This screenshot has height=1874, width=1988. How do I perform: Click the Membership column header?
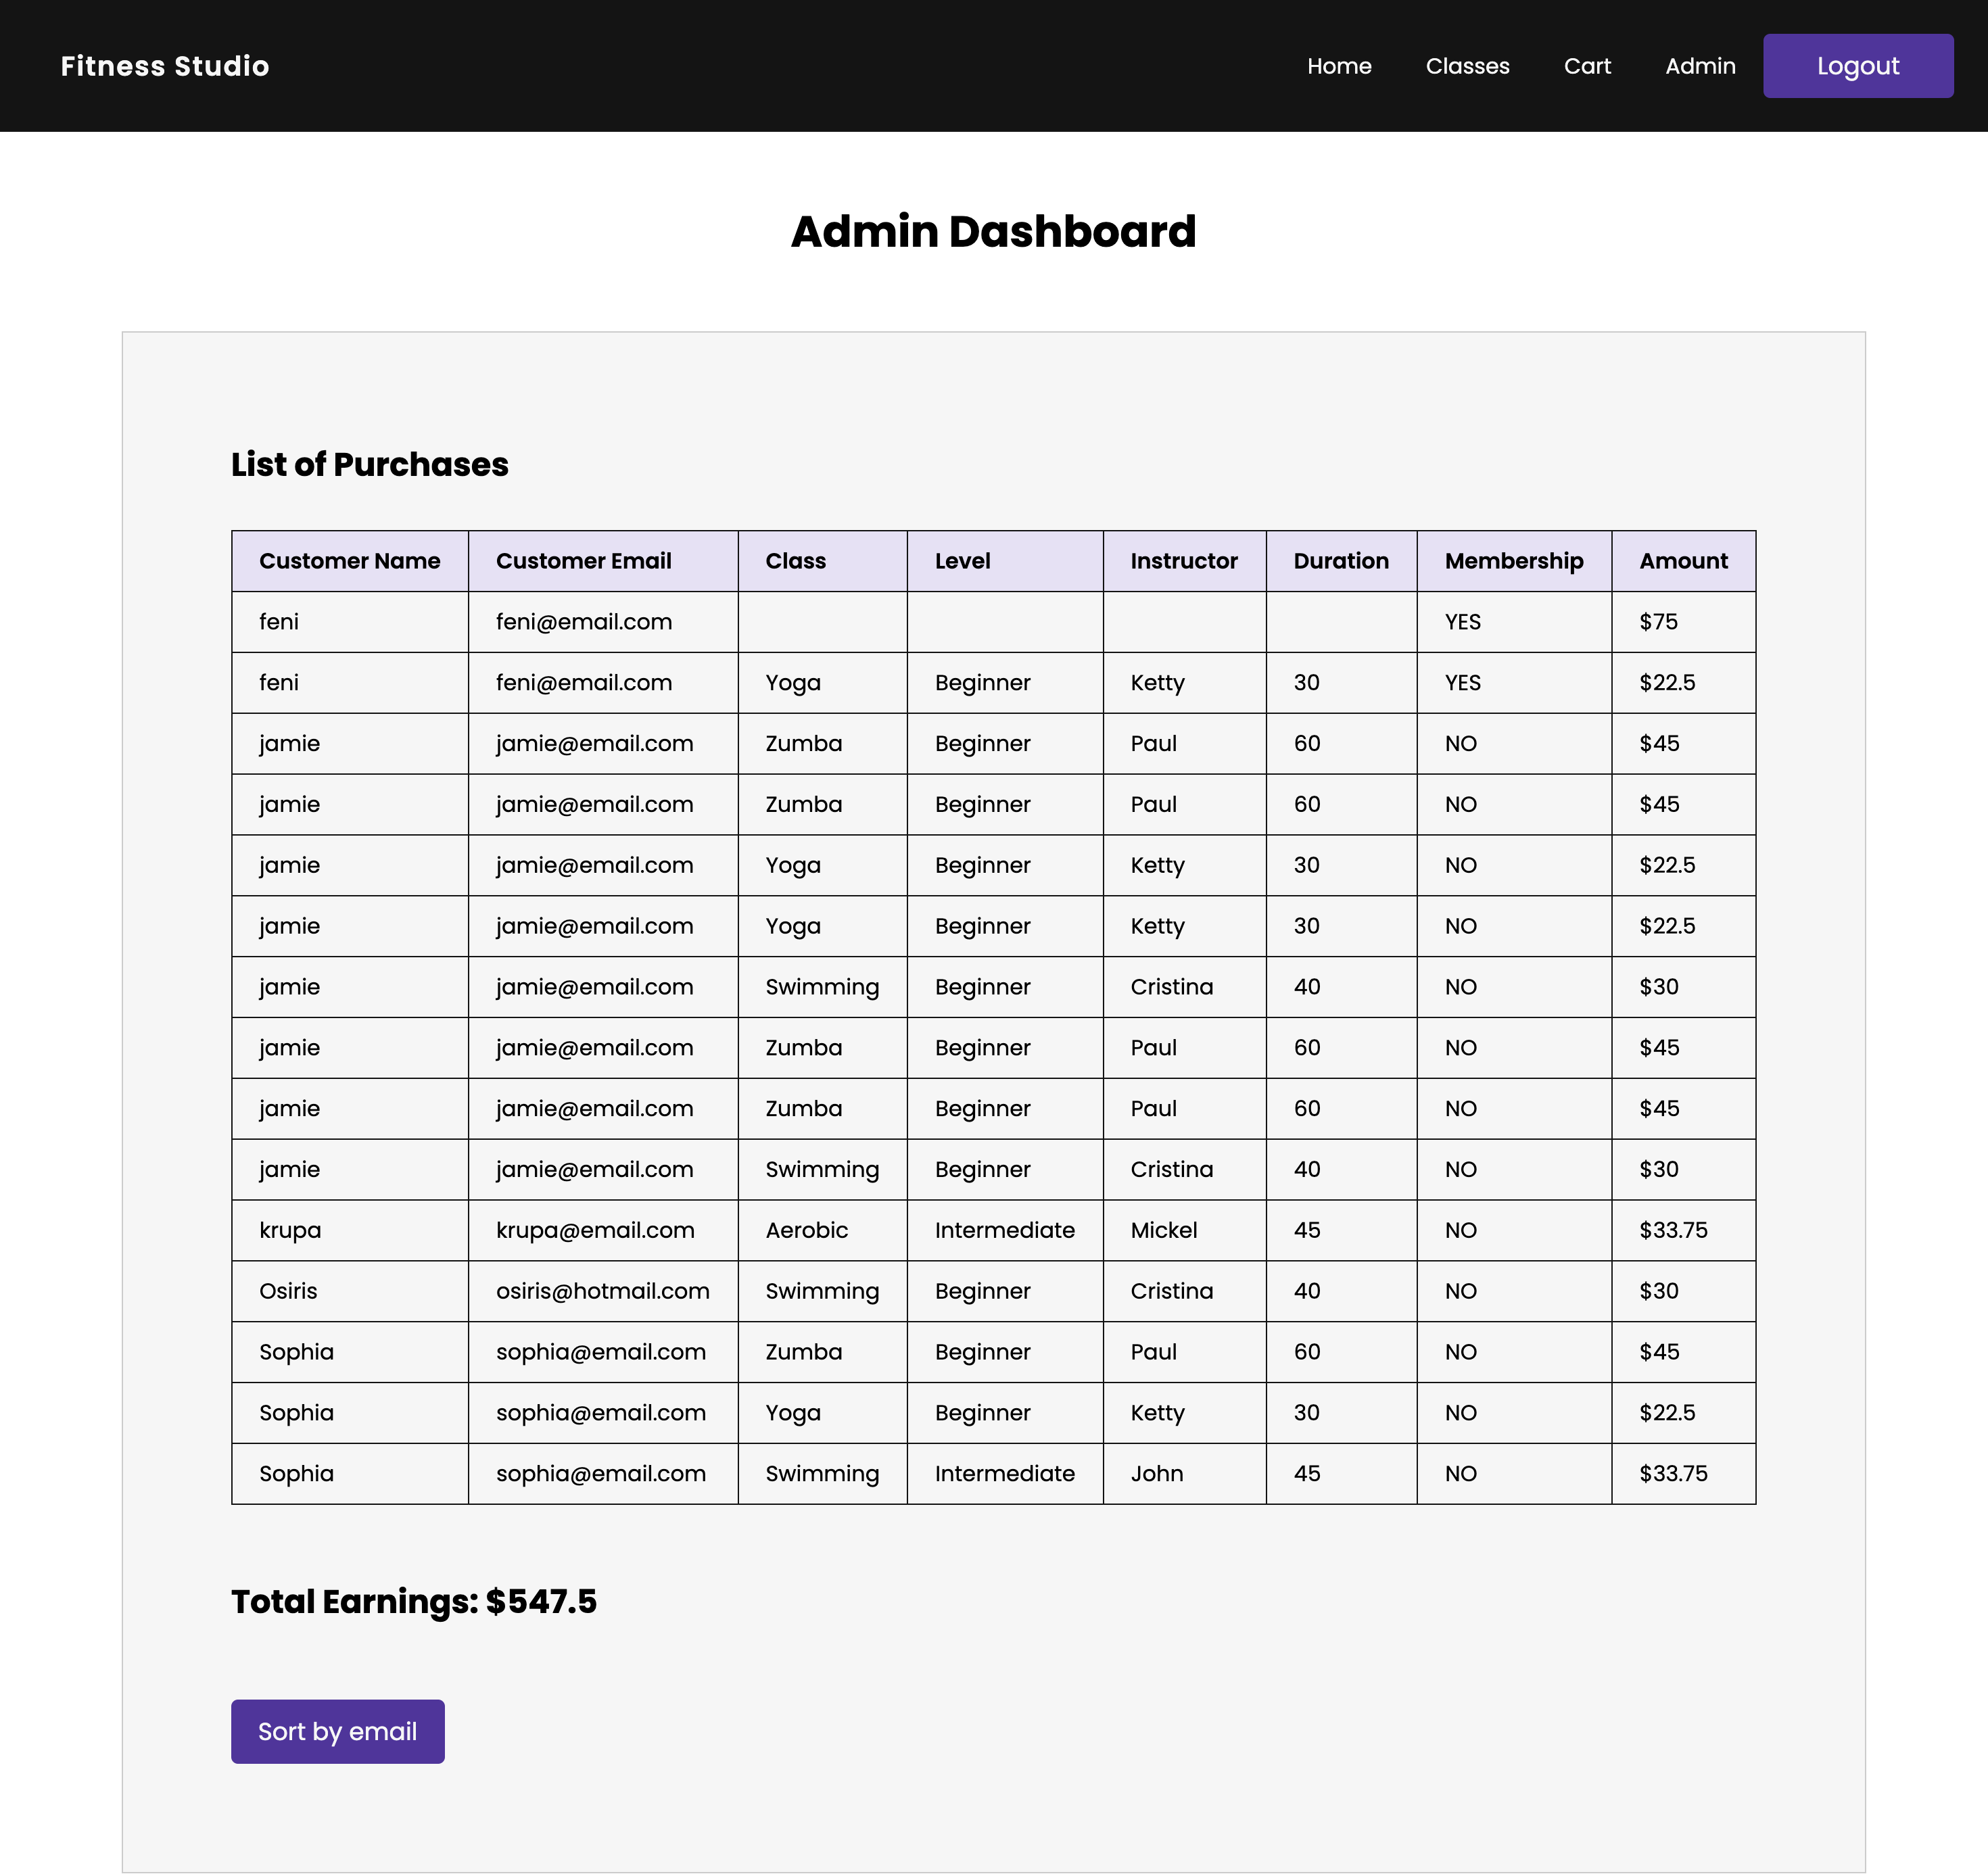1513,561
